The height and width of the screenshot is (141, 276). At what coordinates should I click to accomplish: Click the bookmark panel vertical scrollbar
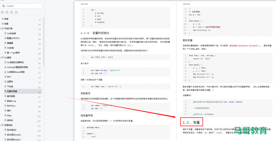pyautogui.click(x=44, y=41)
